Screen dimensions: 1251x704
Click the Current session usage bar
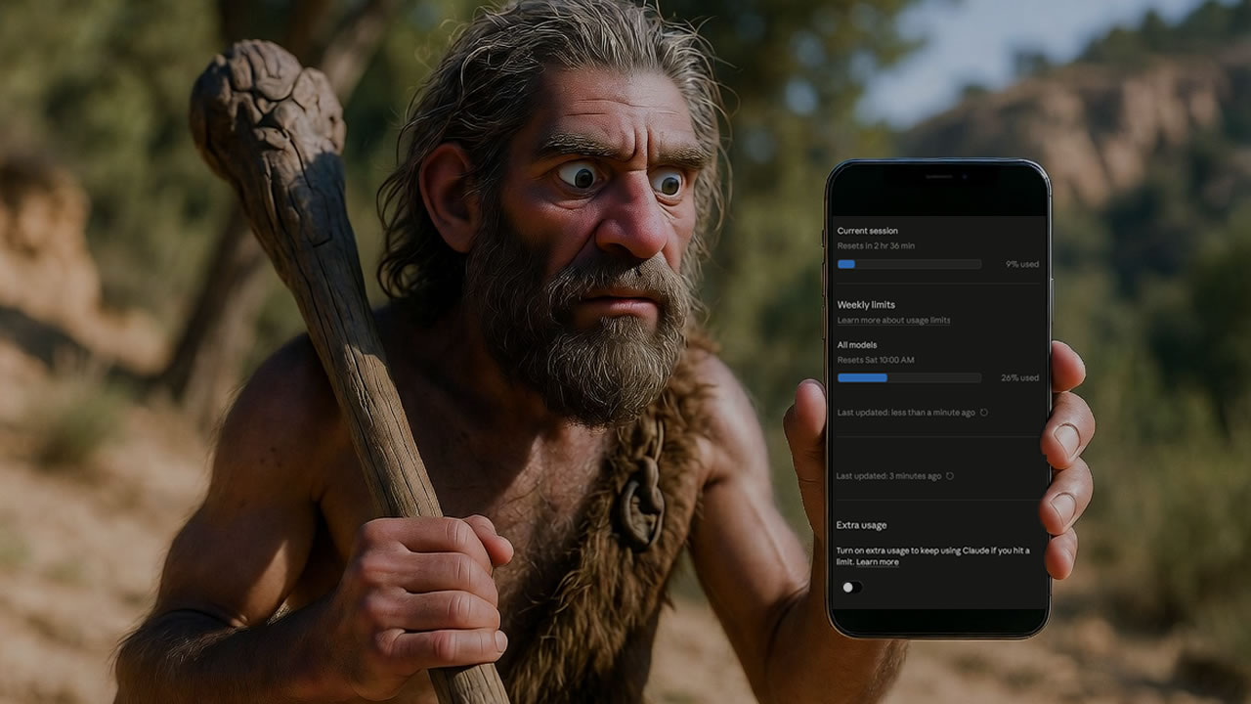909,264
